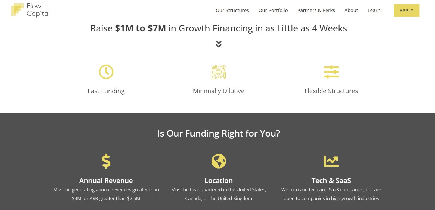Open the Our Structures menu
This screenshot has width=435, height=210.
(x=232, y=10)
